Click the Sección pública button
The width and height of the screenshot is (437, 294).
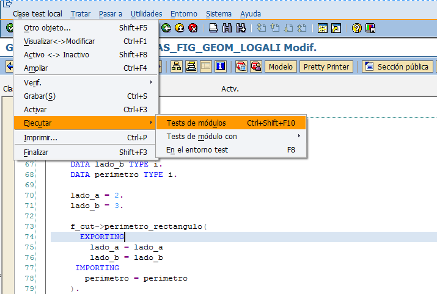tap(397, 66)
